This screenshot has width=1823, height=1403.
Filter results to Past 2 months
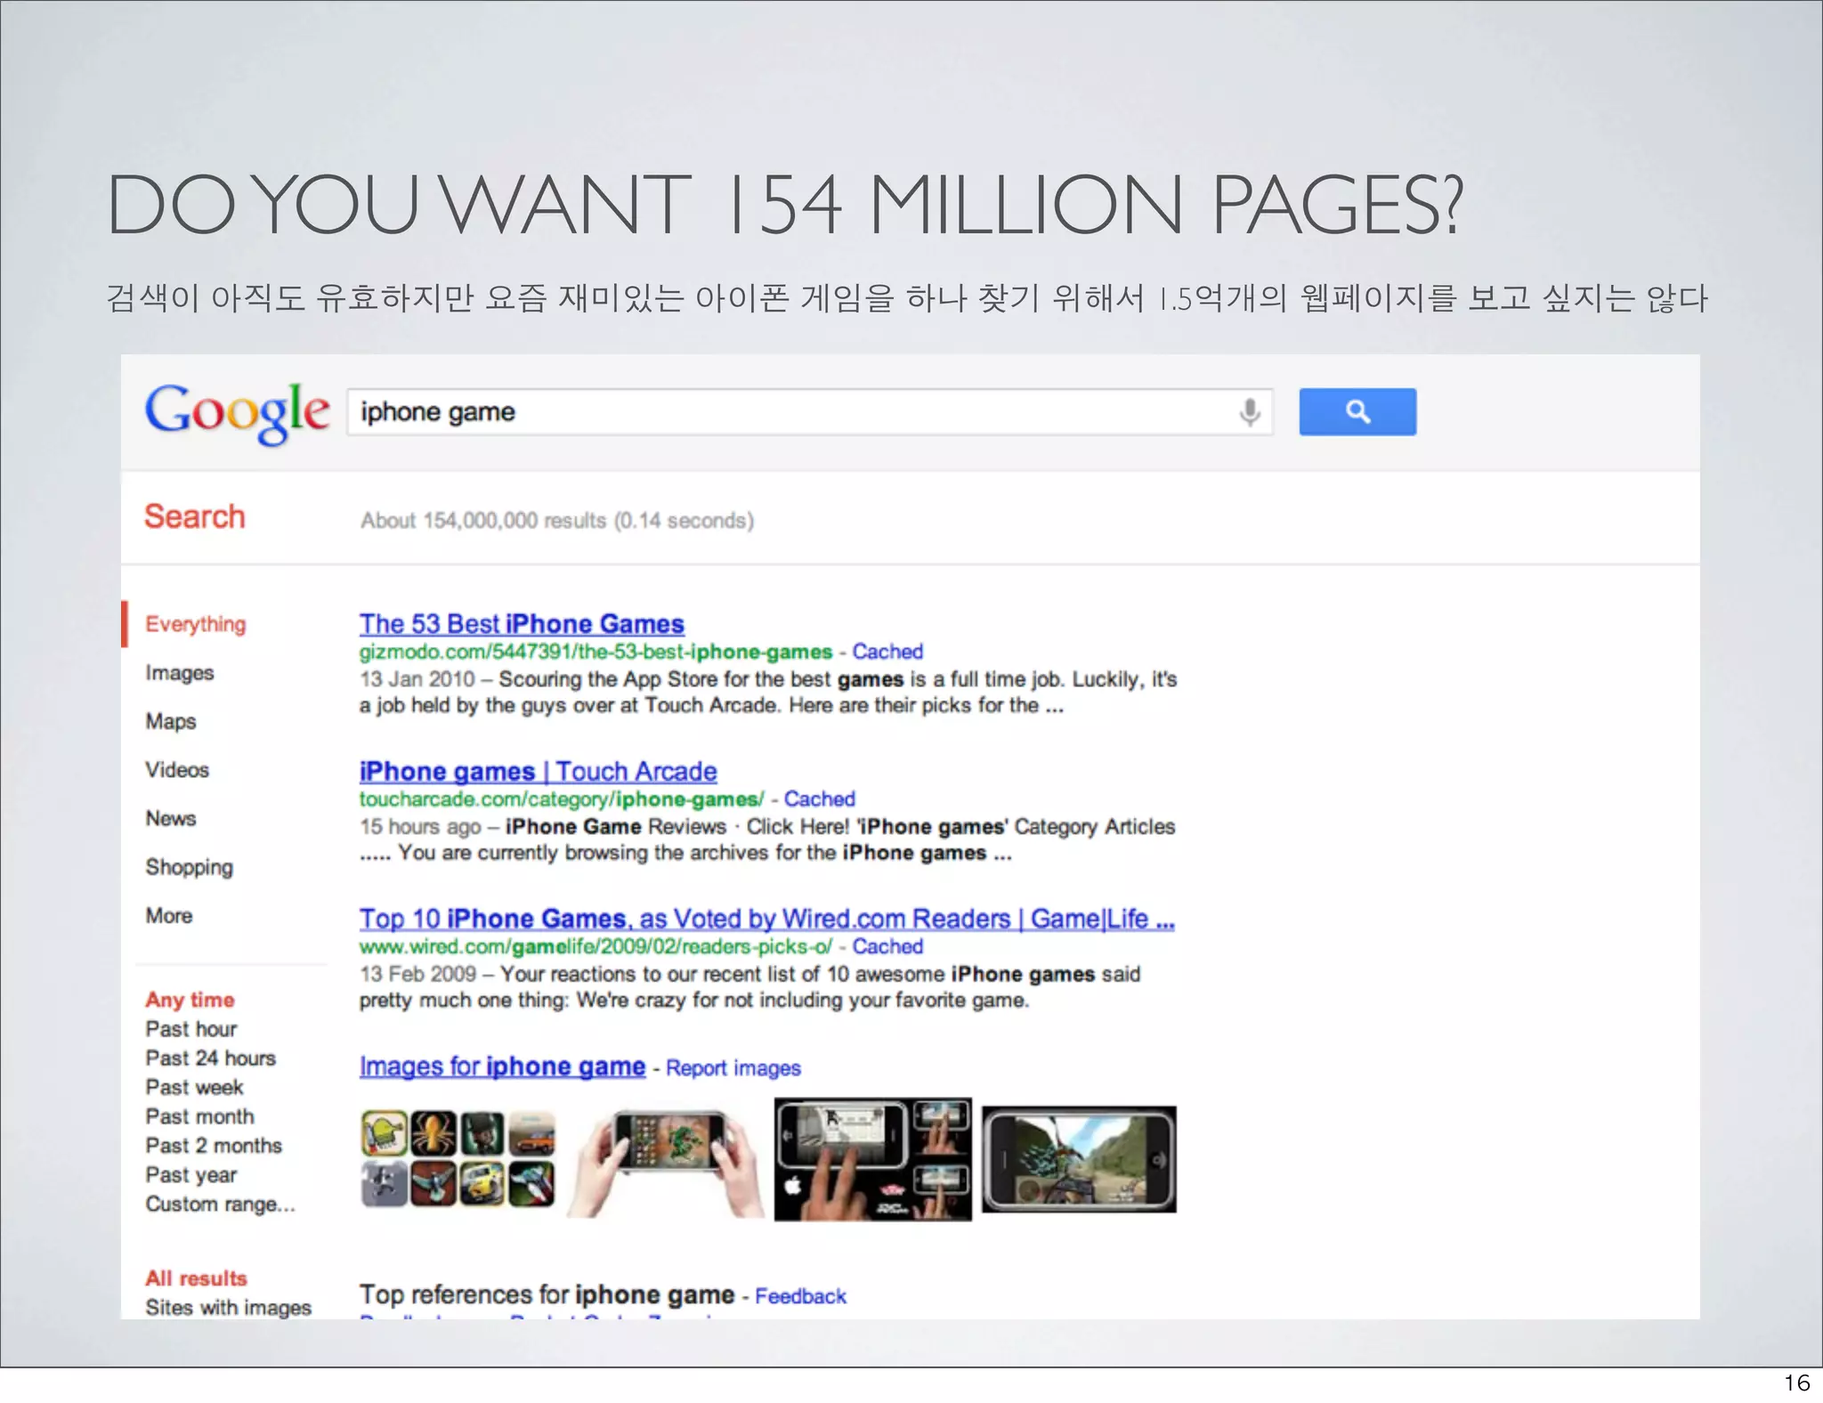pyautogui.click(x=215, y=1146)
